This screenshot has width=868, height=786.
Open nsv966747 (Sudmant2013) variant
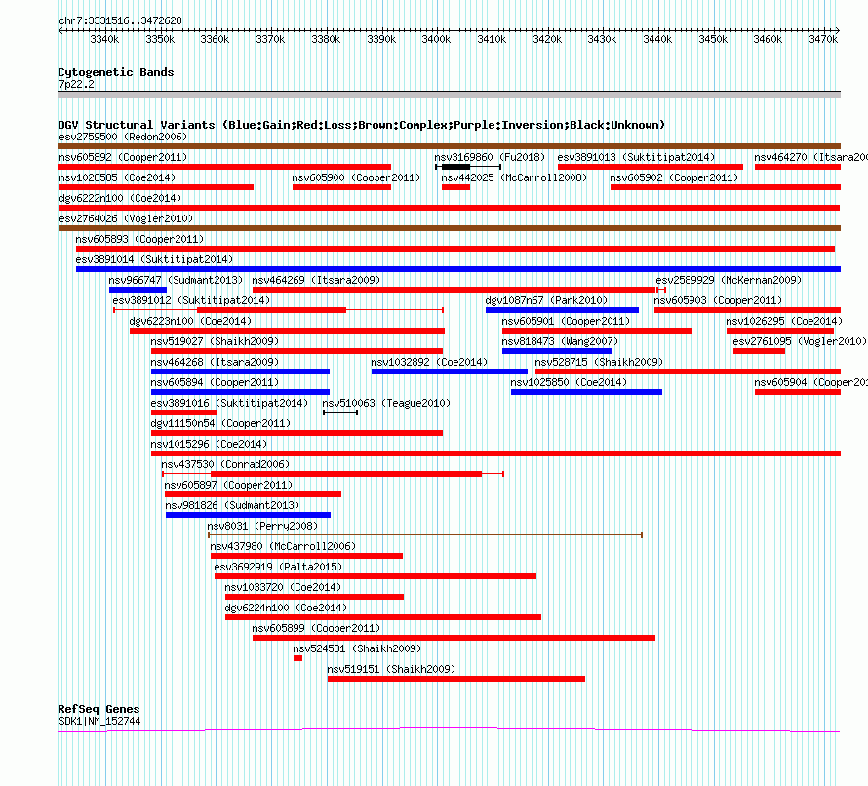coord(176,280)
